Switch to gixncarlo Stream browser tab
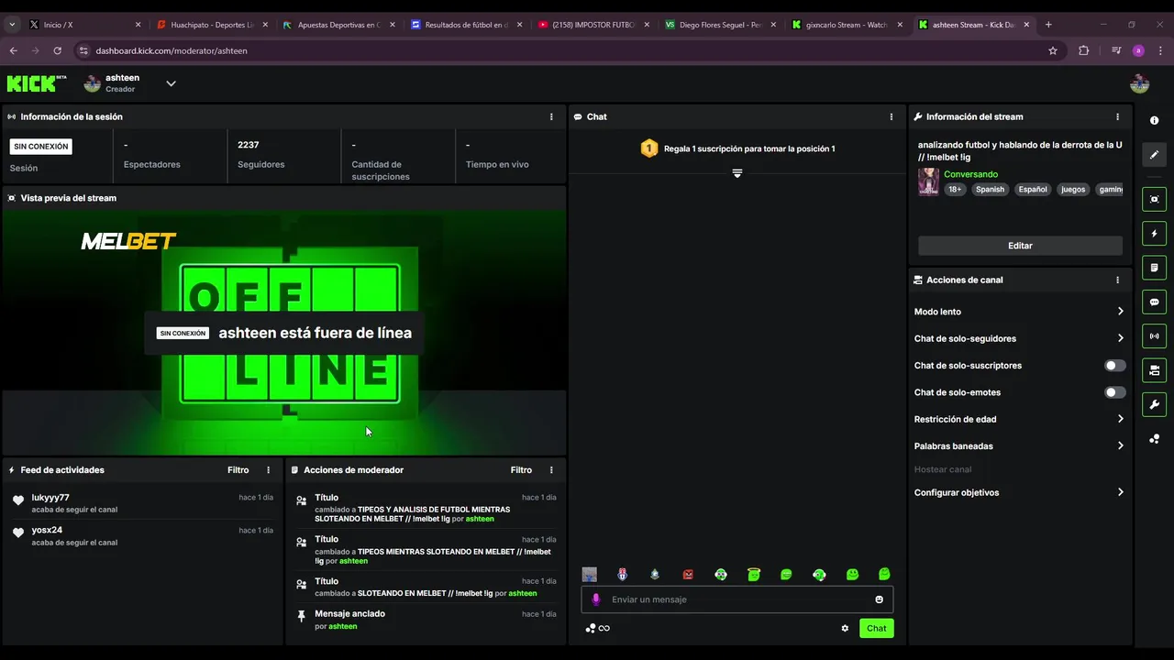1174x660 pixels. click(x=847, y=25)
